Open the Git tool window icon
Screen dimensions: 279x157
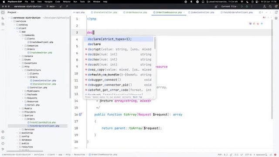pos(3,149)
